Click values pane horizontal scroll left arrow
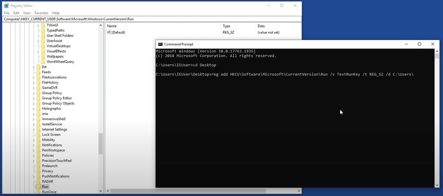This screenshot has width=443, height=196. [108, 191]
